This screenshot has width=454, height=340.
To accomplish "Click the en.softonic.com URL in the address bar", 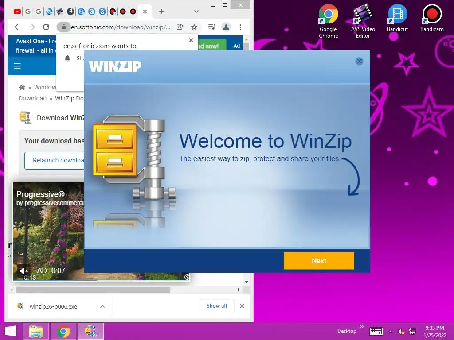I will [121, 27].
